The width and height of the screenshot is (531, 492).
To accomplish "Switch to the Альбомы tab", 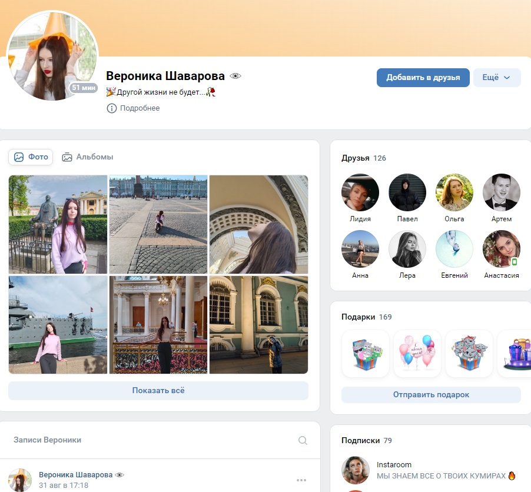I will click(x=87, y=157).
